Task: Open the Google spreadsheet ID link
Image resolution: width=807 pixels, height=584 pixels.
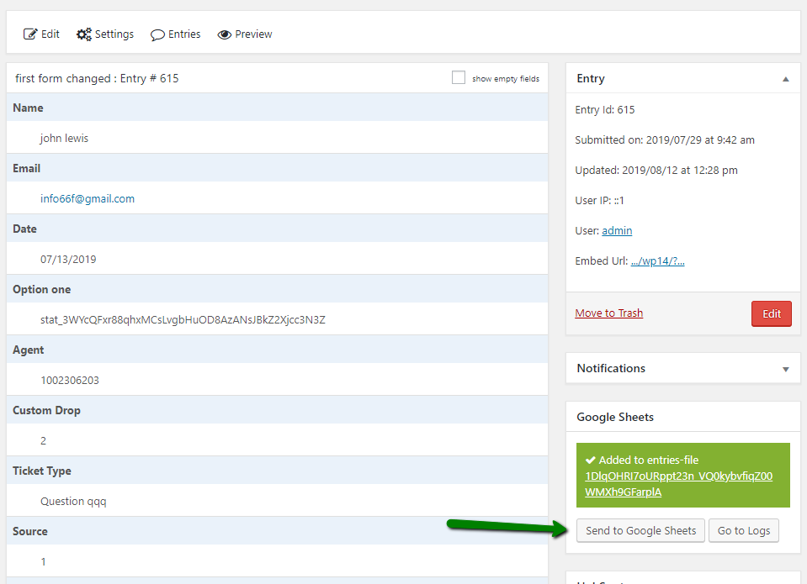Action: (678, 484)
